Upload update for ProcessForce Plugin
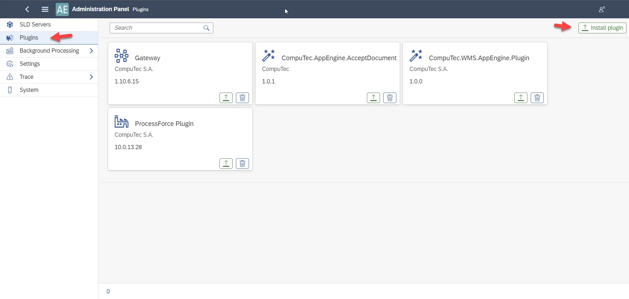The image size is (629, 299). pyautogui.click(x=226, y=164)
